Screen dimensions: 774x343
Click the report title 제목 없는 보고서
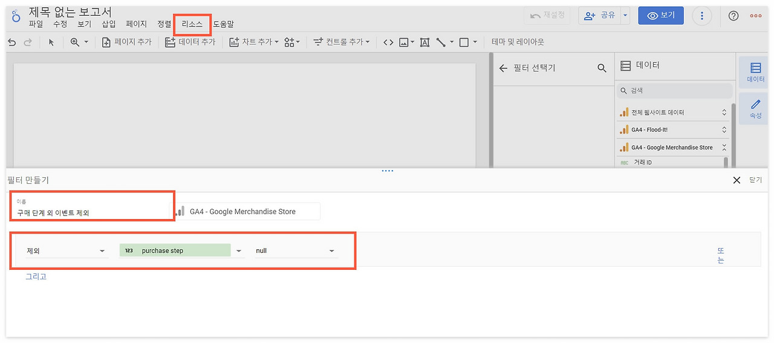pos(70,11)
